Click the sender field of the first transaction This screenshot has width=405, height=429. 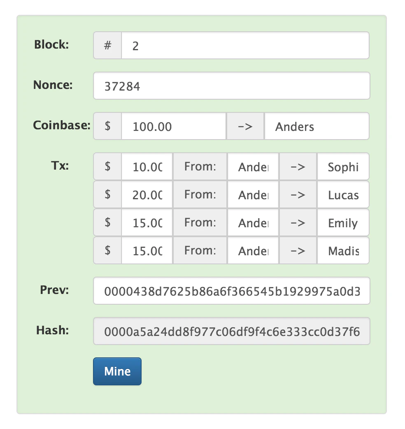(x=253, y=166)
